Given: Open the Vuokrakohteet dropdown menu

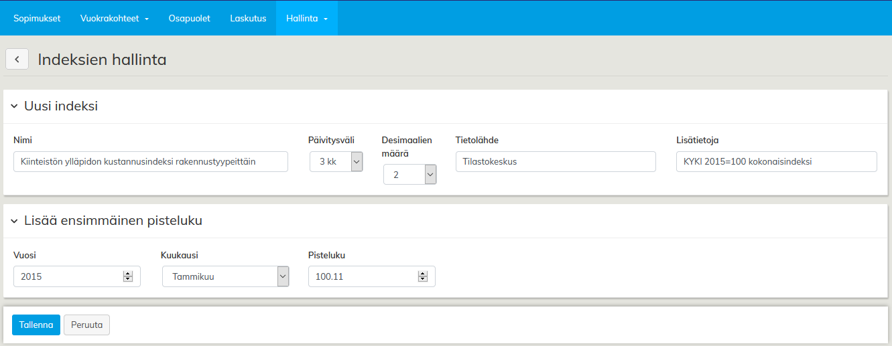Looking at the screenshot, I should [114, 18].
